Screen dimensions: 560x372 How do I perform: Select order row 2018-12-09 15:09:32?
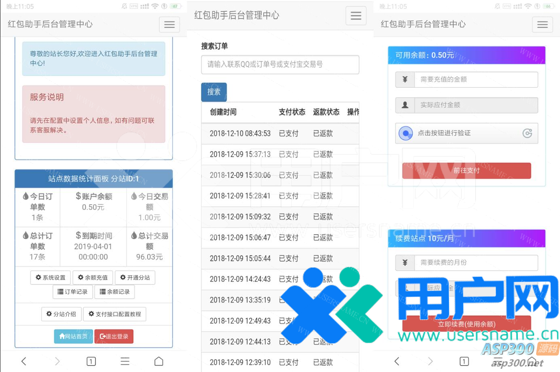(x=280, y=217)
